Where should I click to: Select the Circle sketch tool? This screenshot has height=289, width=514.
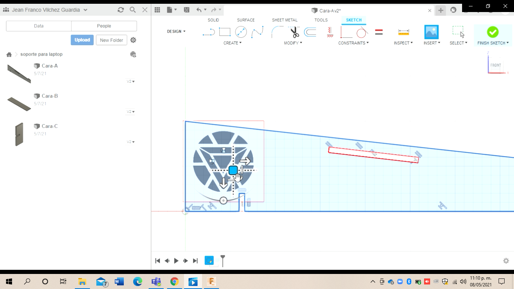click(x=241, y=32)
